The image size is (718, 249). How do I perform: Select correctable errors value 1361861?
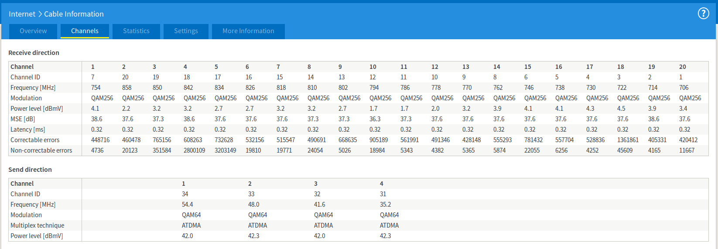628,140
